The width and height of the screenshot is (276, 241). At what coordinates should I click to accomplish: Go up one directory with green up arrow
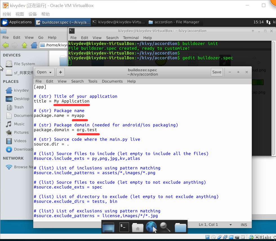click(24, 45)
